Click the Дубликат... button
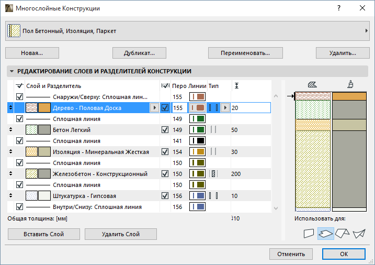Viewport: 375px width, 265px height. [139, 53]
